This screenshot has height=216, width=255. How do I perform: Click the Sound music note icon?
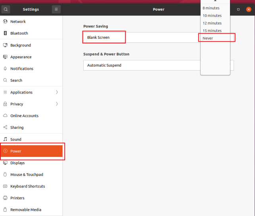5,139
